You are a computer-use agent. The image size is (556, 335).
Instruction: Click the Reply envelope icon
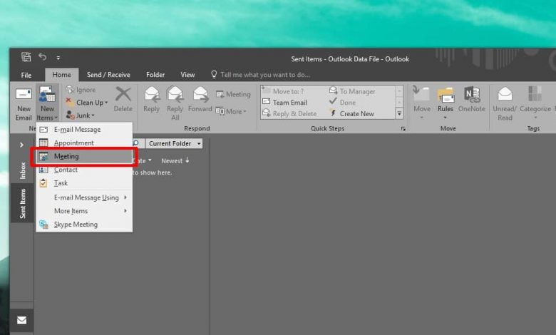152,94
